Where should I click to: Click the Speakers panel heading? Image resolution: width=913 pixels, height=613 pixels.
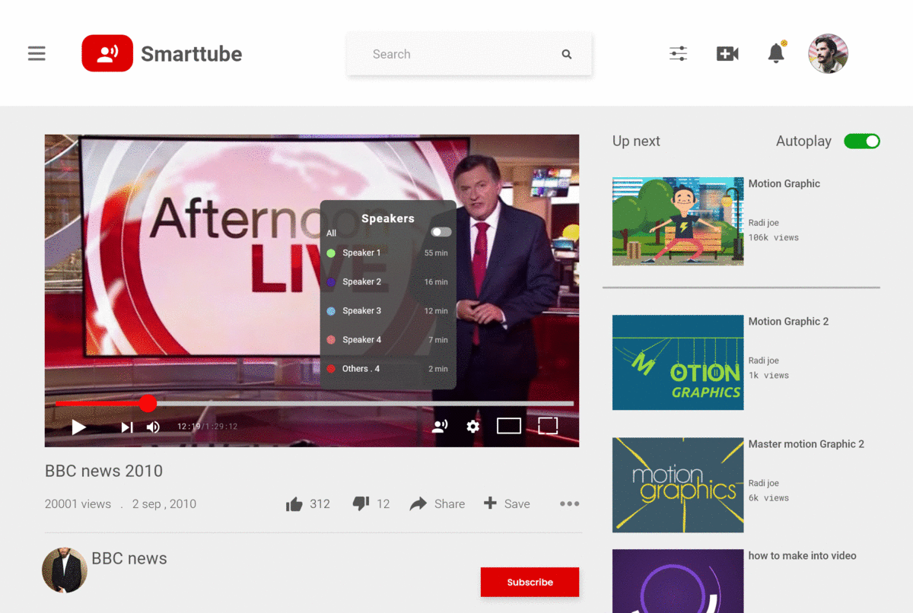[x=388, y=218]
